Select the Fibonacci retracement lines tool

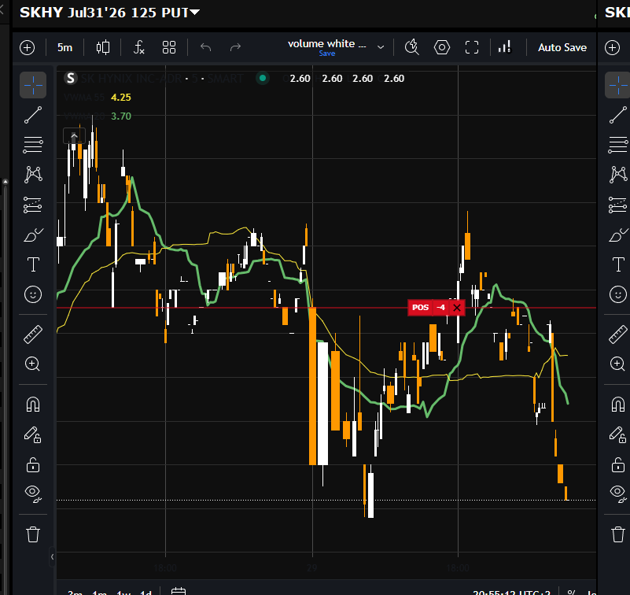(x=33, y=145)
